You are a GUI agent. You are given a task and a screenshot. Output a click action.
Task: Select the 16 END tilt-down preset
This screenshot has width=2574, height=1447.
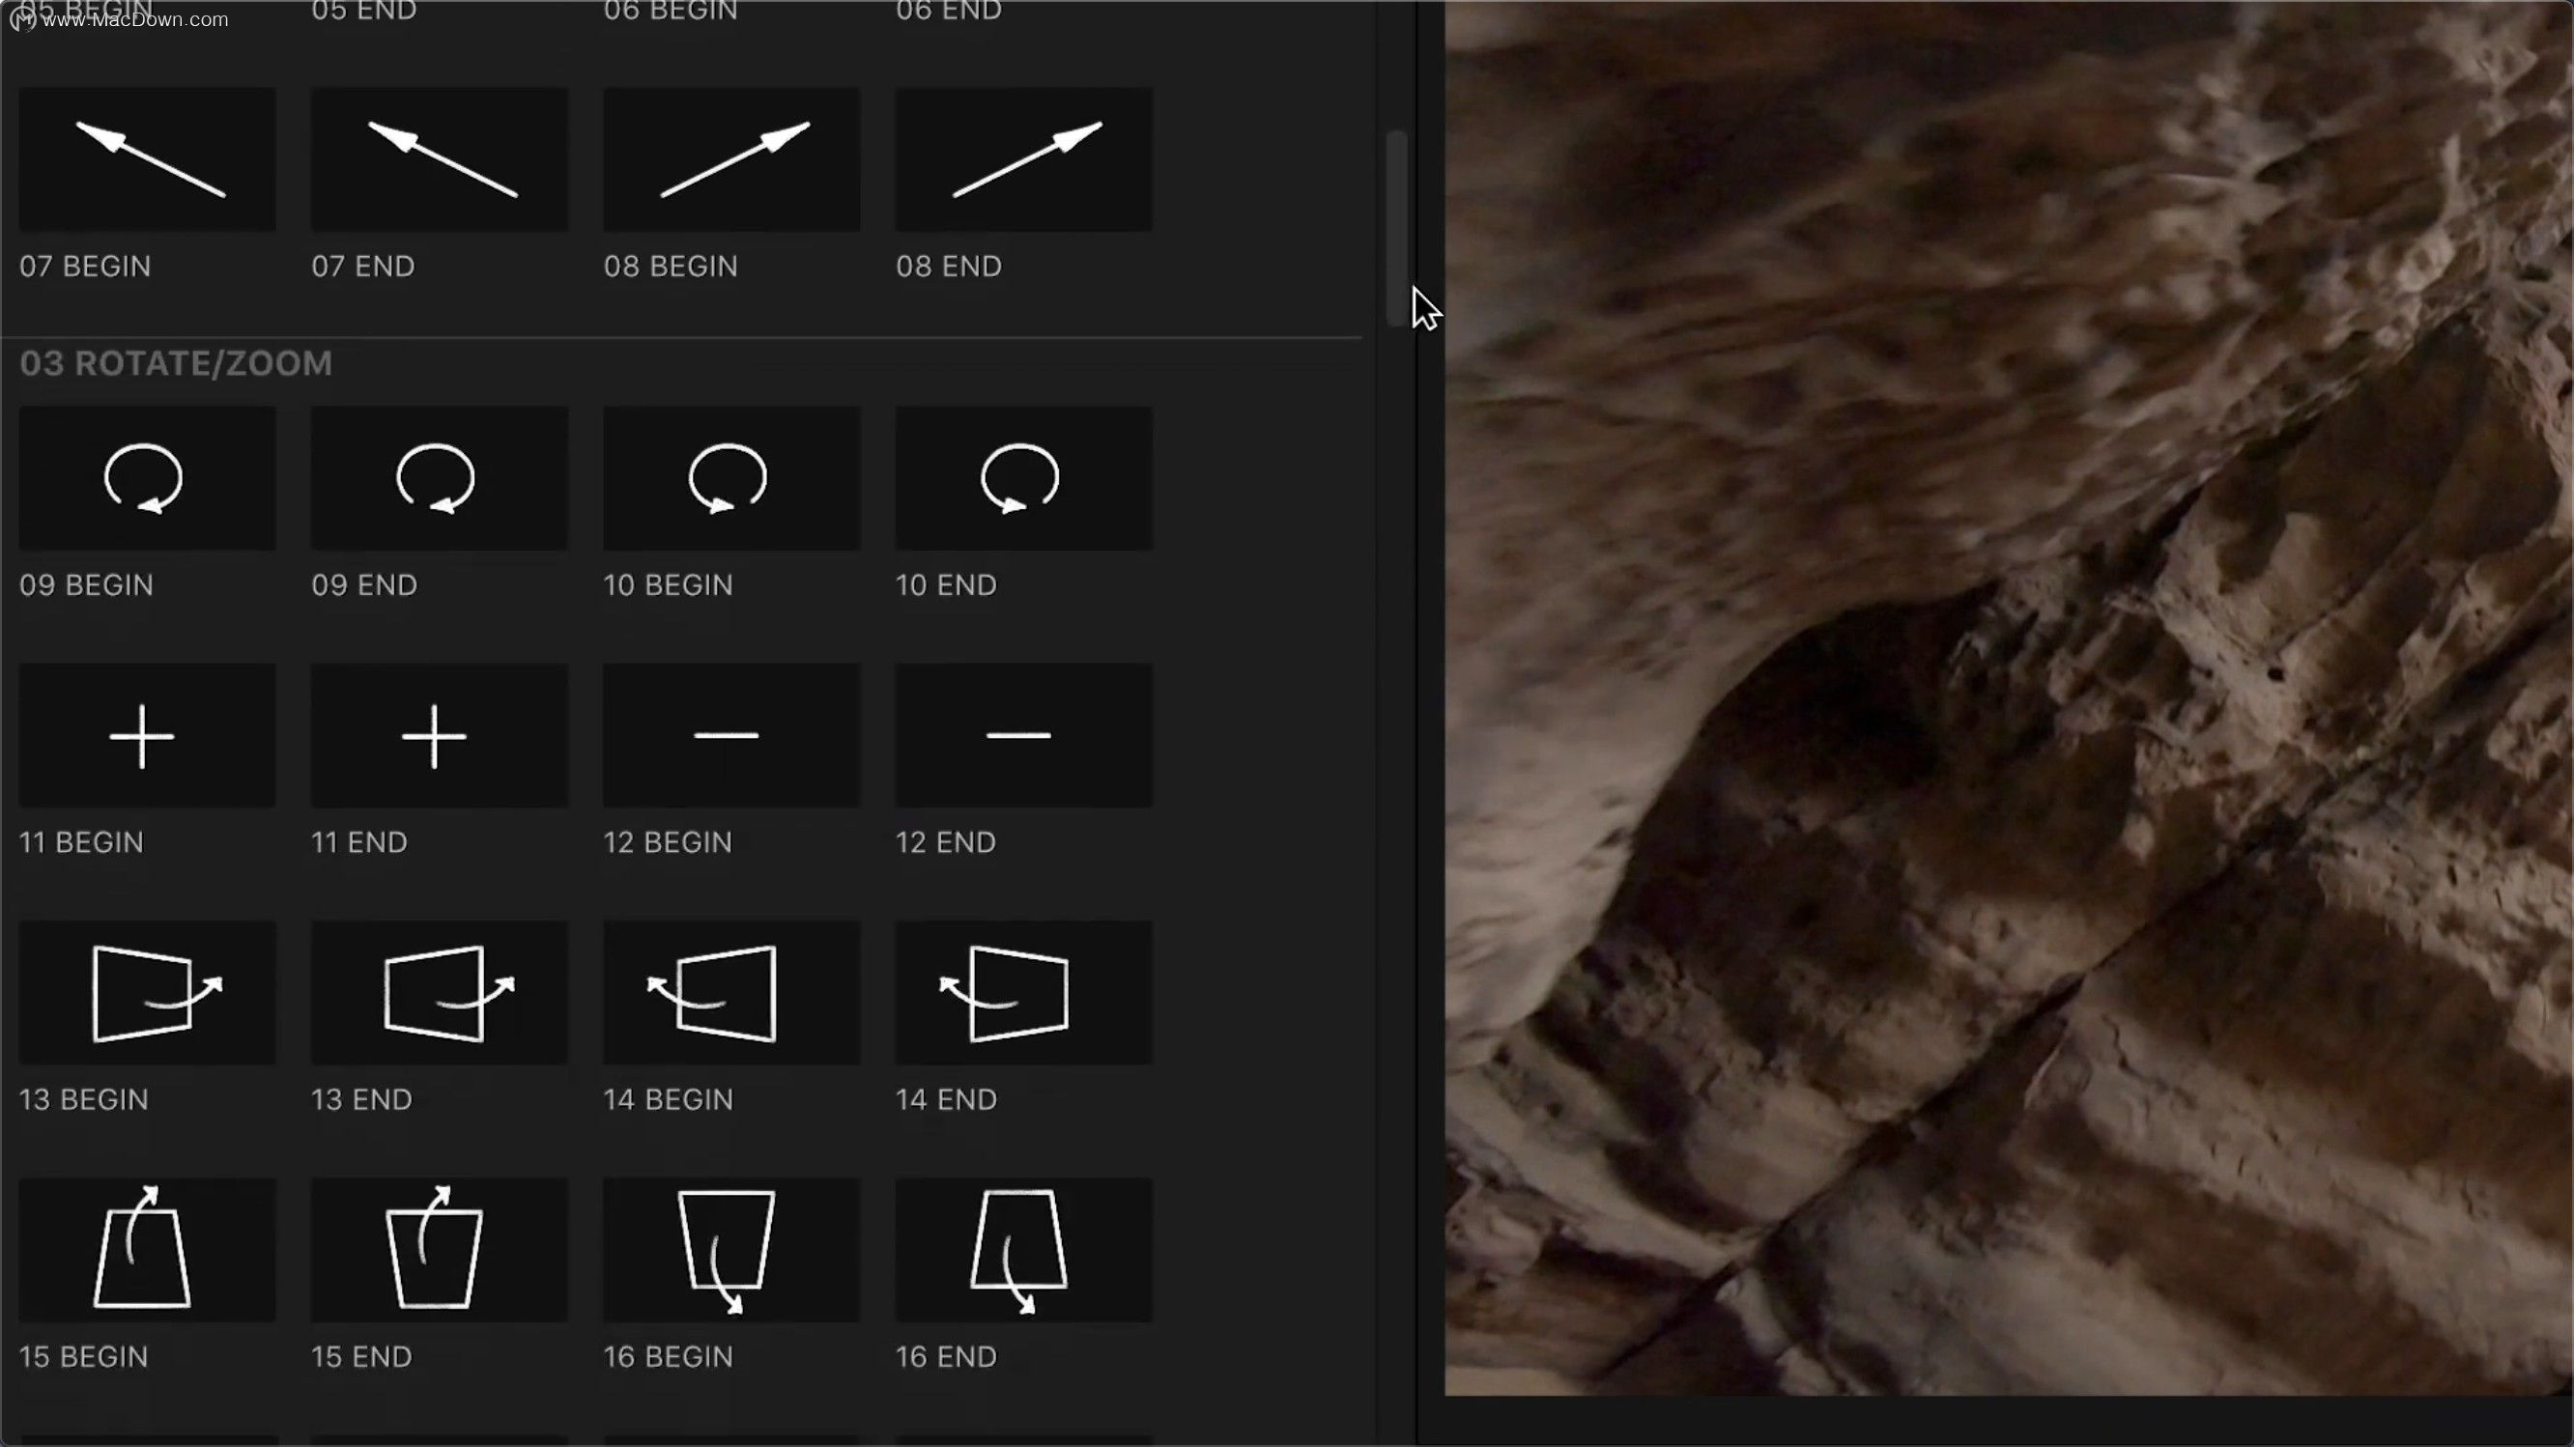(1023, 1249)
